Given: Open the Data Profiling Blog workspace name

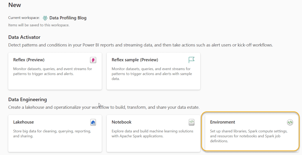Looking at the screenshot, I should click(x=68, y=18).
